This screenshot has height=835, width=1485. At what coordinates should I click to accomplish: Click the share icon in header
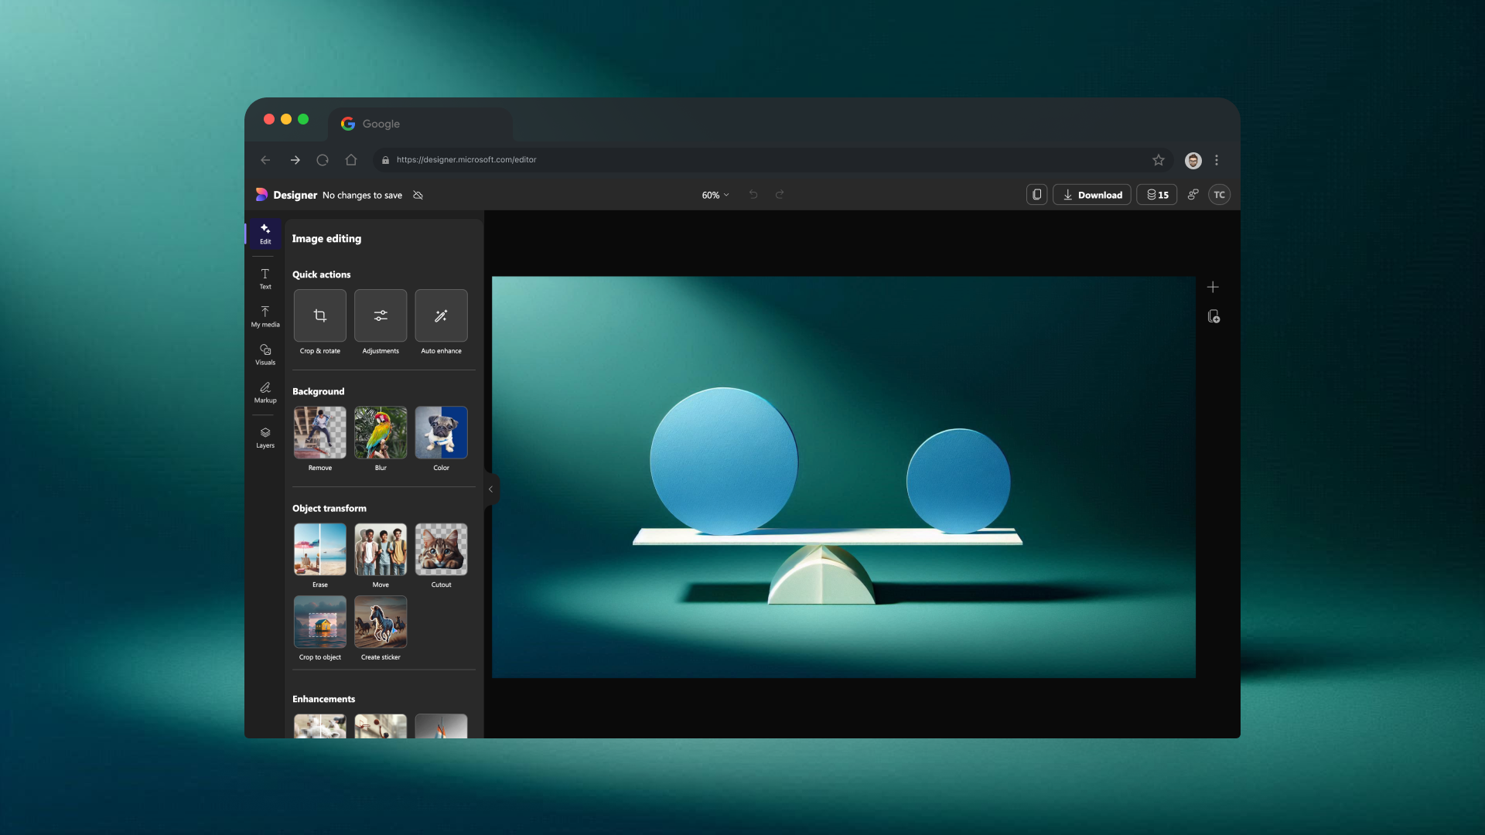[x=1193, y=195]
